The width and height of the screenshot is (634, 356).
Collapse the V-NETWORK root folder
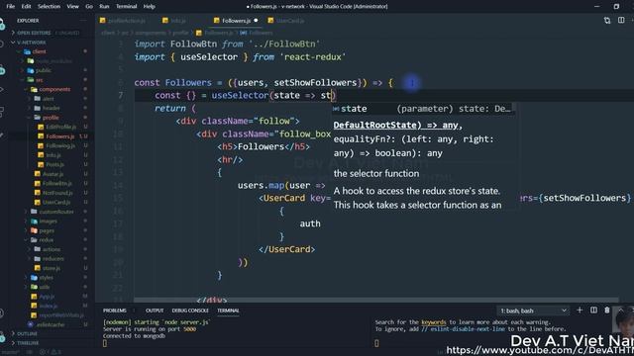click(x=32, y=43)
